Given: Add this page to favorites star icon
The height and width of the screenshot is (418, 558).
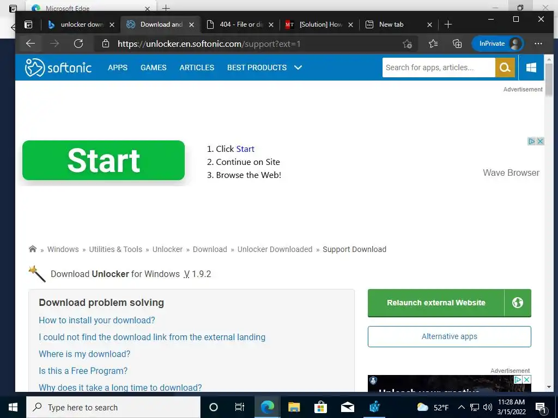Looking at the screenshot, I should 407,44.
